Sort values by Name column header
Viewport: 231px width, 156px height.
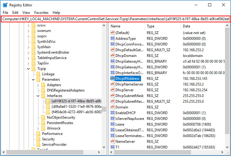(x=126, y=26)
